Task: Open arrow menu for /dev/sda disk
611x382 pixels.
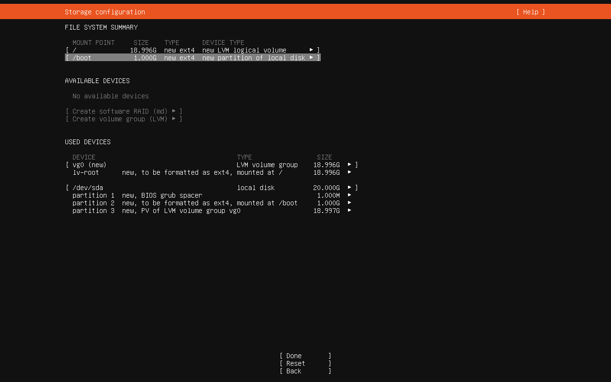Action: [x=349, y=188]
